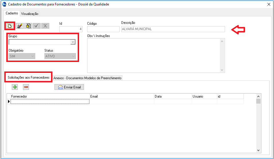Click the Cancel X icon
Viewport: 274px width, 159px height.
point(45,26)
